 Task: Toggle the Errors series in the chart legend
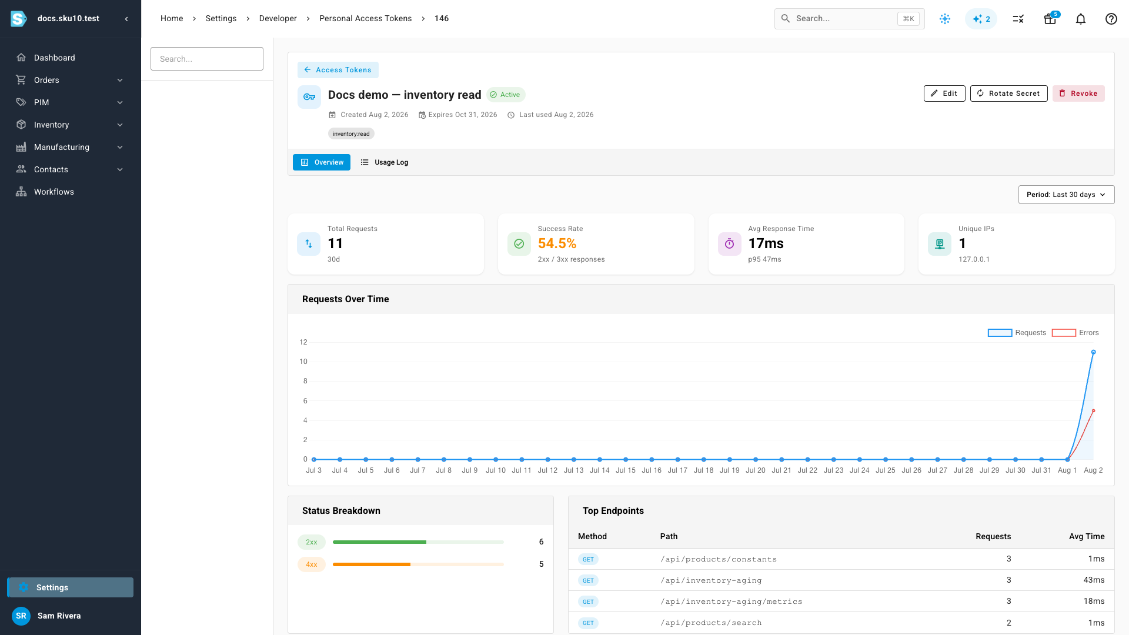1075,333
